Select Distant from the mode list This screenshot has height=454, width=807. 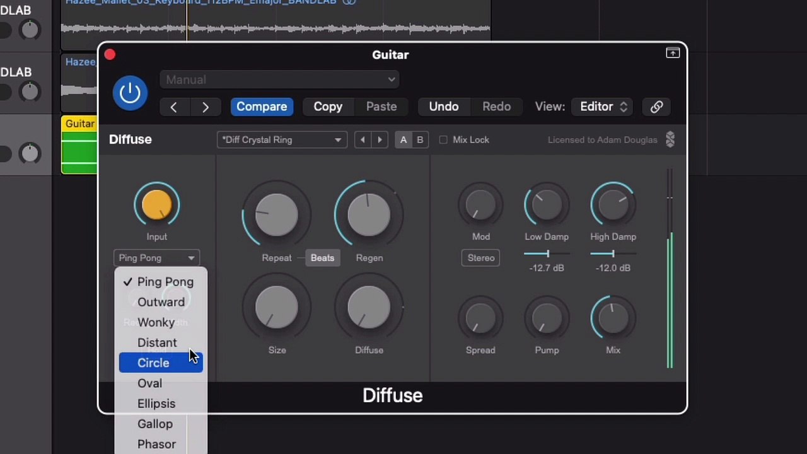click(161, 342)
